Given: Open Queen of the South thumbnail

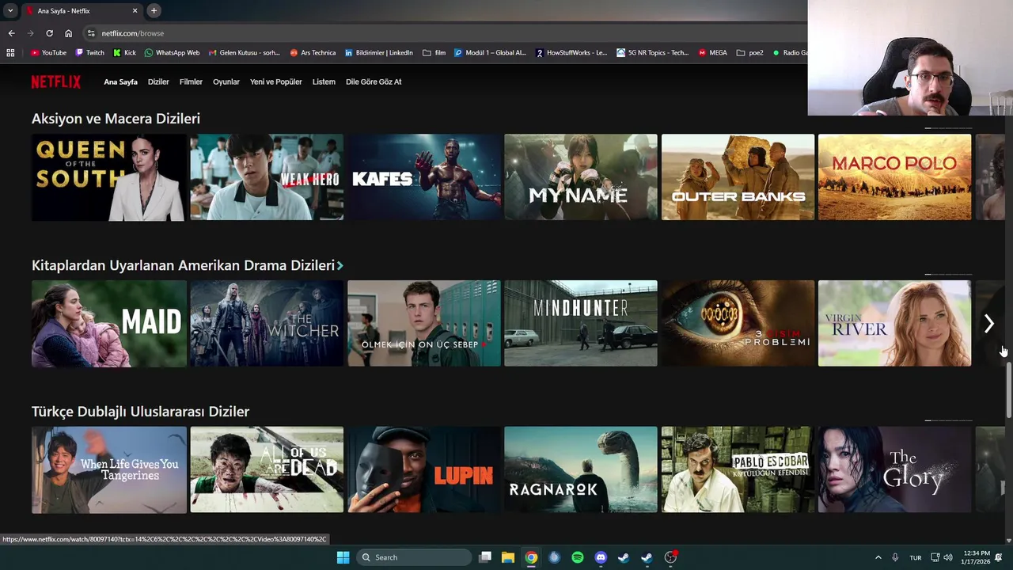Looking at the screenshot, I should 109,177.
